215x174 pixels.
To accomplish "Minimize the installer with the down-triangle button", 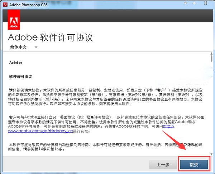I will click(186, 3).
